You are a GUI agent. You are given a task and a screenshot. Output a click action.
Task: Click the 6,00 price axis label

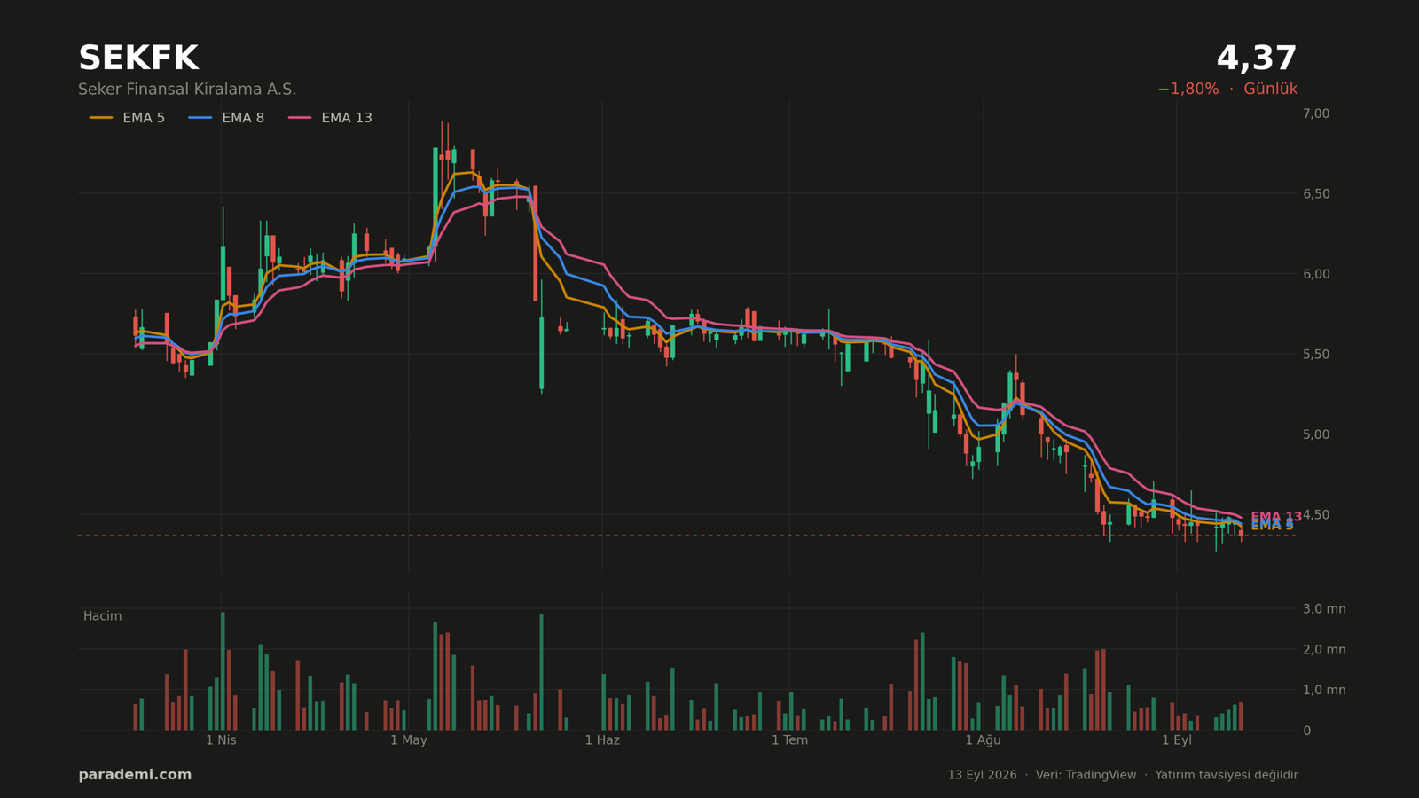(1316, 274)
